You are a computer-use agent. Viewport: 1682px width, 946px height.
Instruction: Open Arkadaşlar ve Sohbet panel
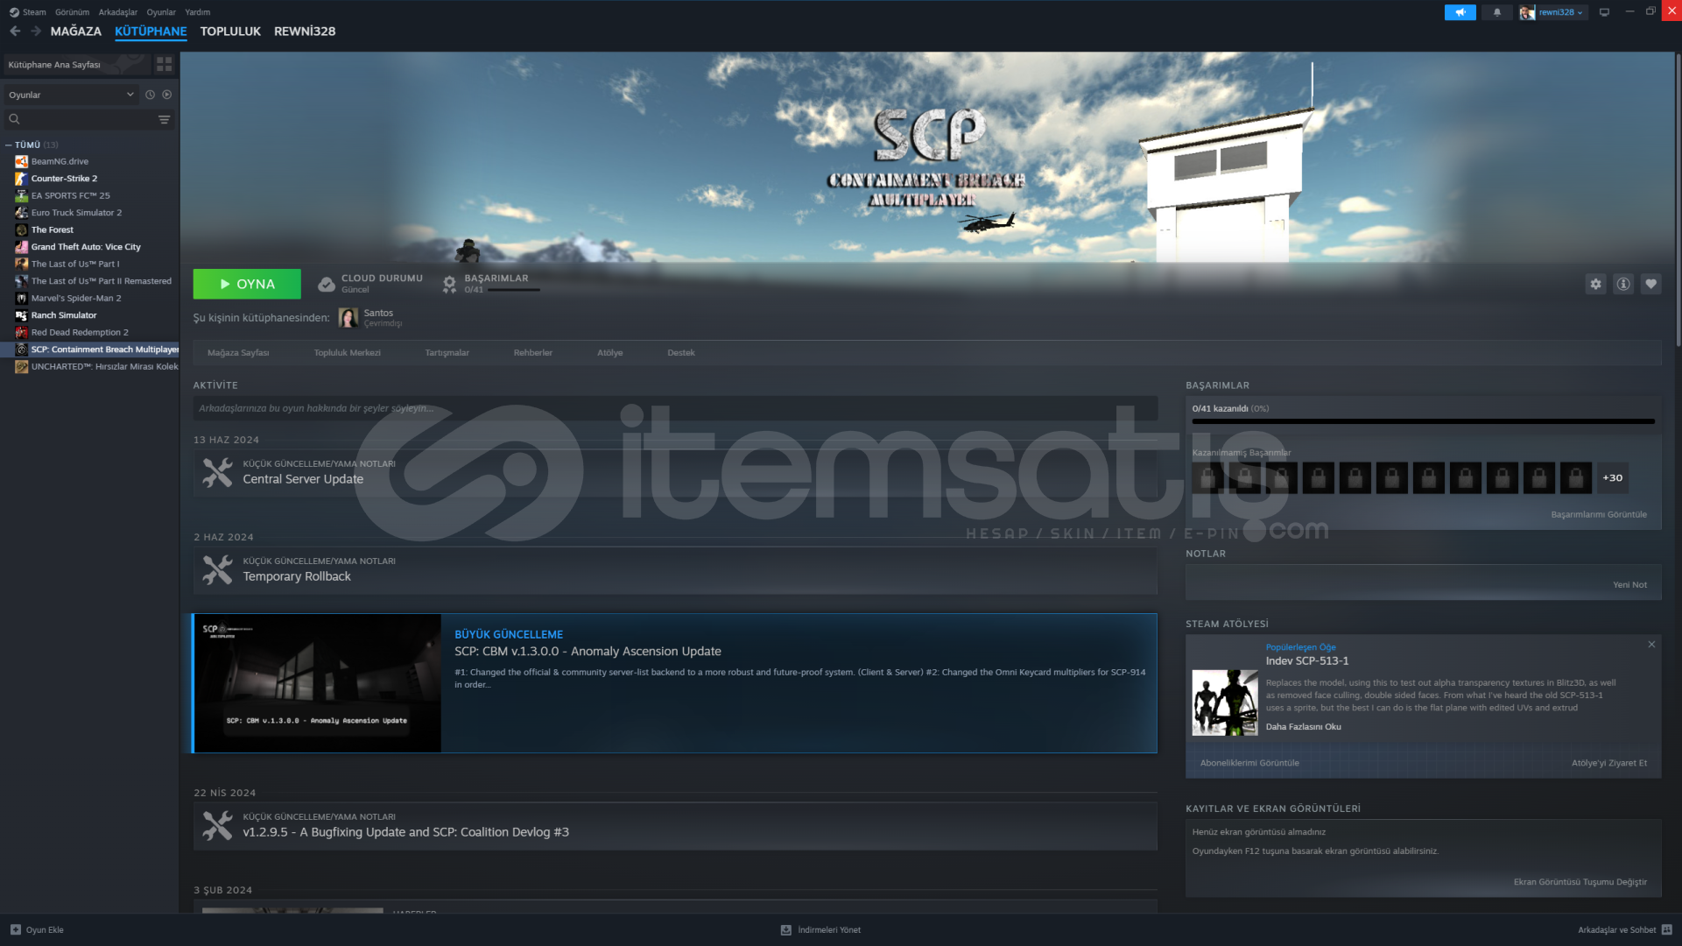(1624, 929)
